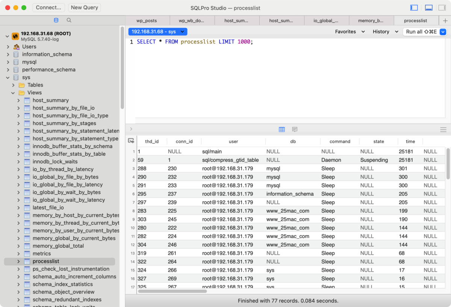Click the latest_file_io view icon
The image size is (451, 307).
(27, 208)
